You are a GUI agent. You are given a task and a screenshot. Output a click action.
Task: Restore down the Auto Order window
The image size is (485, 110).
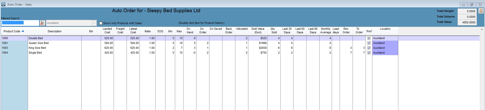tap(472, 5)
